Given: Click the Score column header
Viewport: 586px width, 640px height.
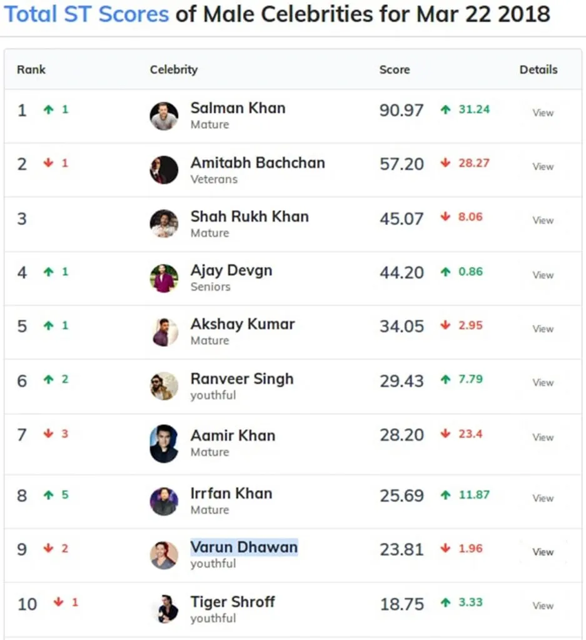Looking at the screenshot, I should pyautogui.click(x=395, y=69).
